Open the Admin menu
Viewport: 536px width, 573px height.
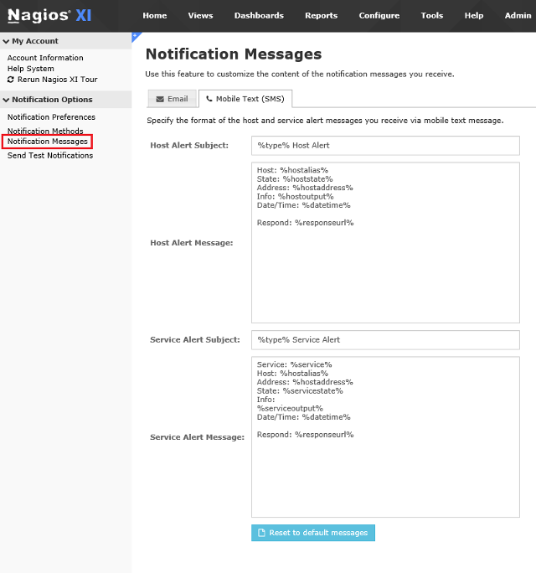click(x=518, y=16)
